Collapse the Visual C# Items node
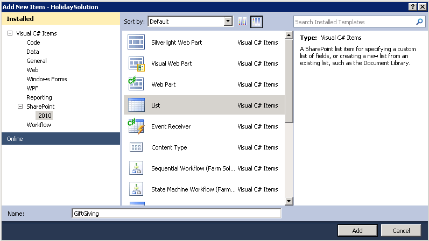The width and height of the screenshot is (429, 241). click(10, 33)
